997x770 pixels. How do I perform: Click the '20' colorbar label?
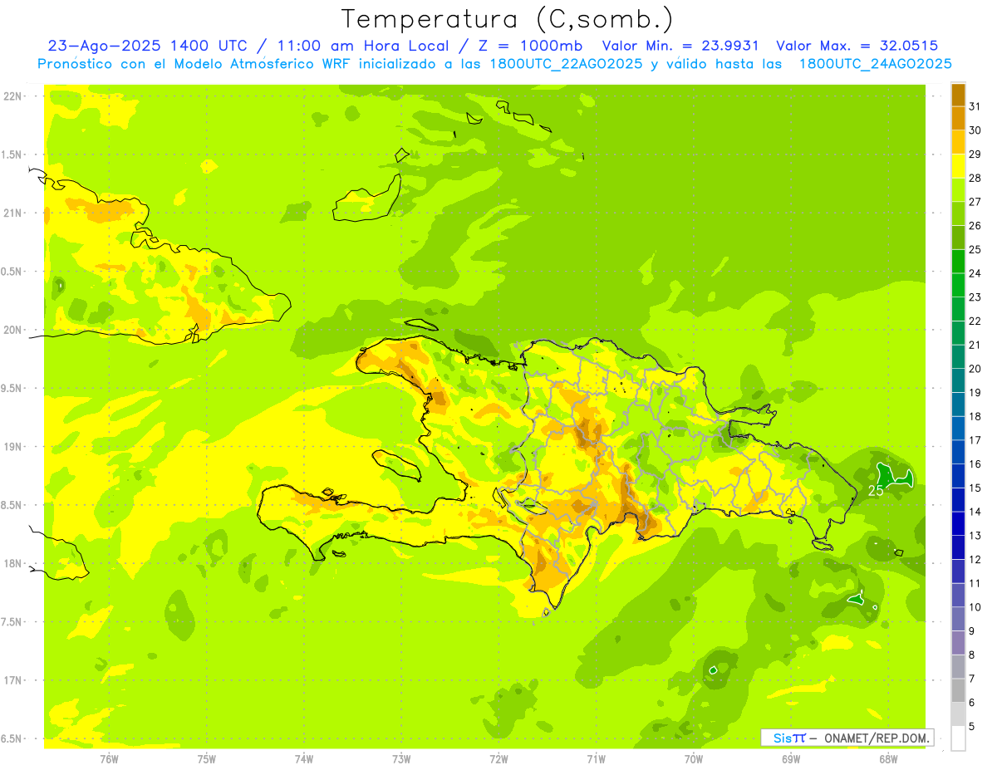[975, 369]
